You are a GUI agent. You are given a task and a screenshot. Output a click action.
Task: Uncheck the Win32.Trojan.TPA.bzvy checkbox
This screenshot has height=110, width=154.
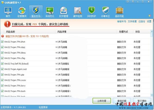click(x=2, y=86)
